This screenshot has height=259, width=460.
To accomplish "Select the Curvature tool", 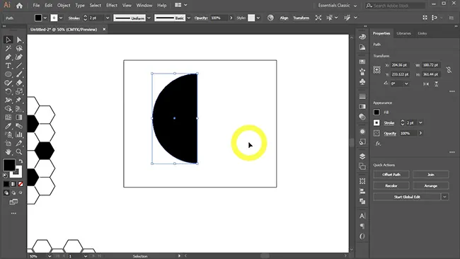I will [19, 57].
